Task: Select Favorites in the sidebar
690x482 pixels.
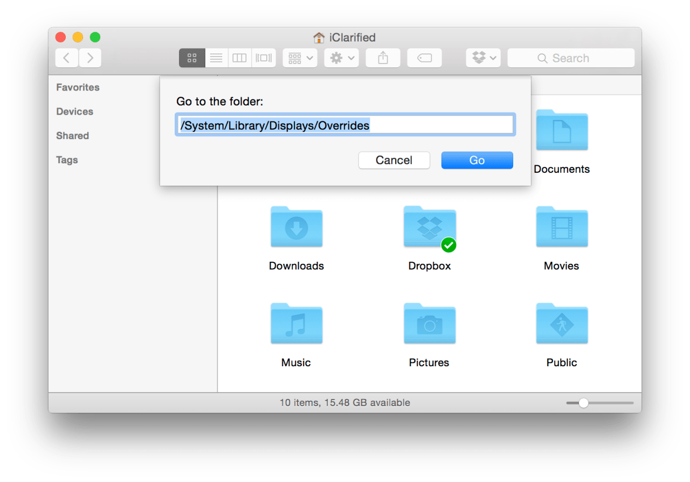Action: 78,87
